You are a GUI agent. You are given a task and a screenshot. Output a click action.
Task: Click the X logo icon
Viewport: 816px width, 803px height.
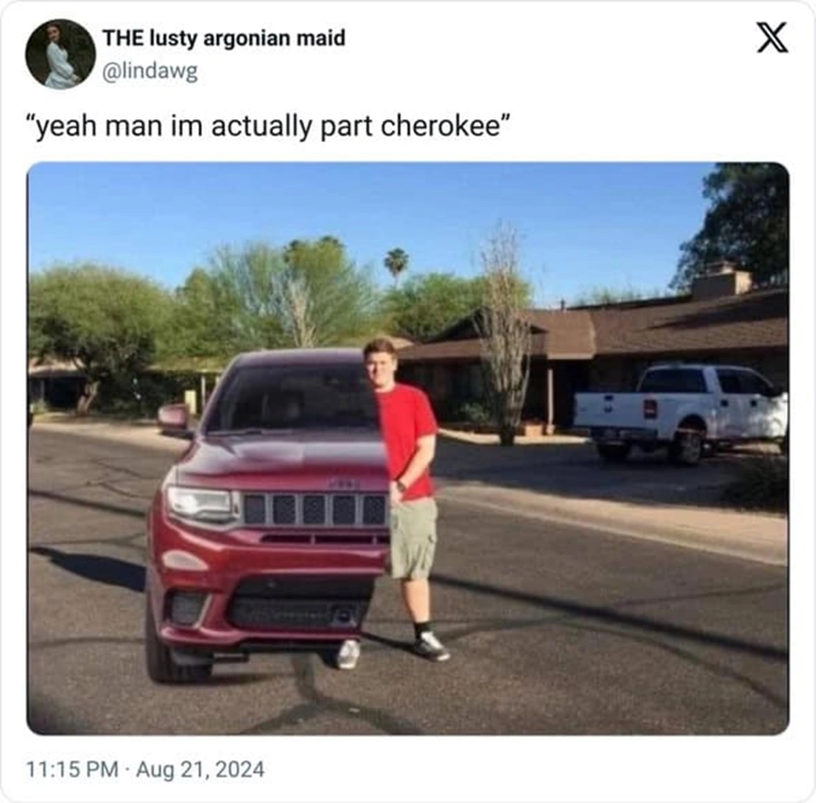pyautogui.click(x=772, y=37)
